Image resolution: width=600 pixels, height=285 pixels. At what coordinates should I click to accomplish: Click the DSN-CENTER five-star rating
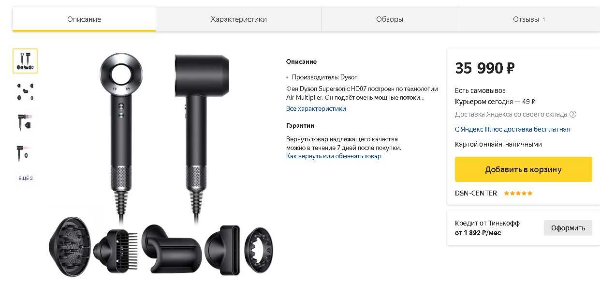pos(518,193)
